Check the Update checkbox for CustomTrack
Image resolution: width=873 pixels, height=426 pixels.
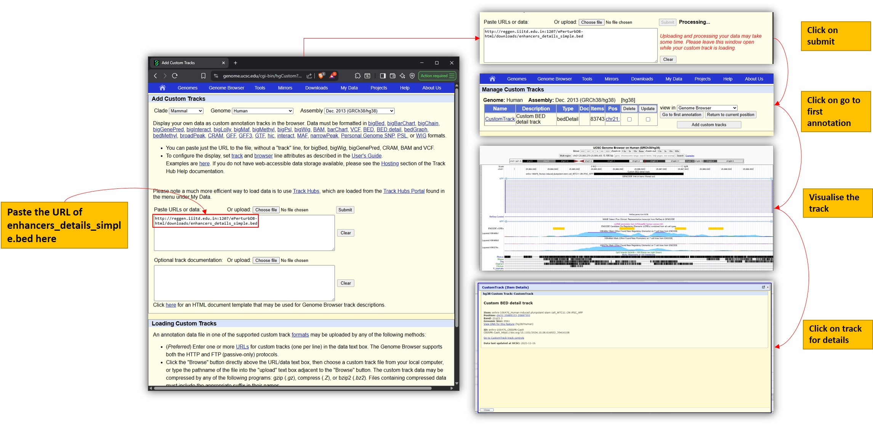(648, 119)
